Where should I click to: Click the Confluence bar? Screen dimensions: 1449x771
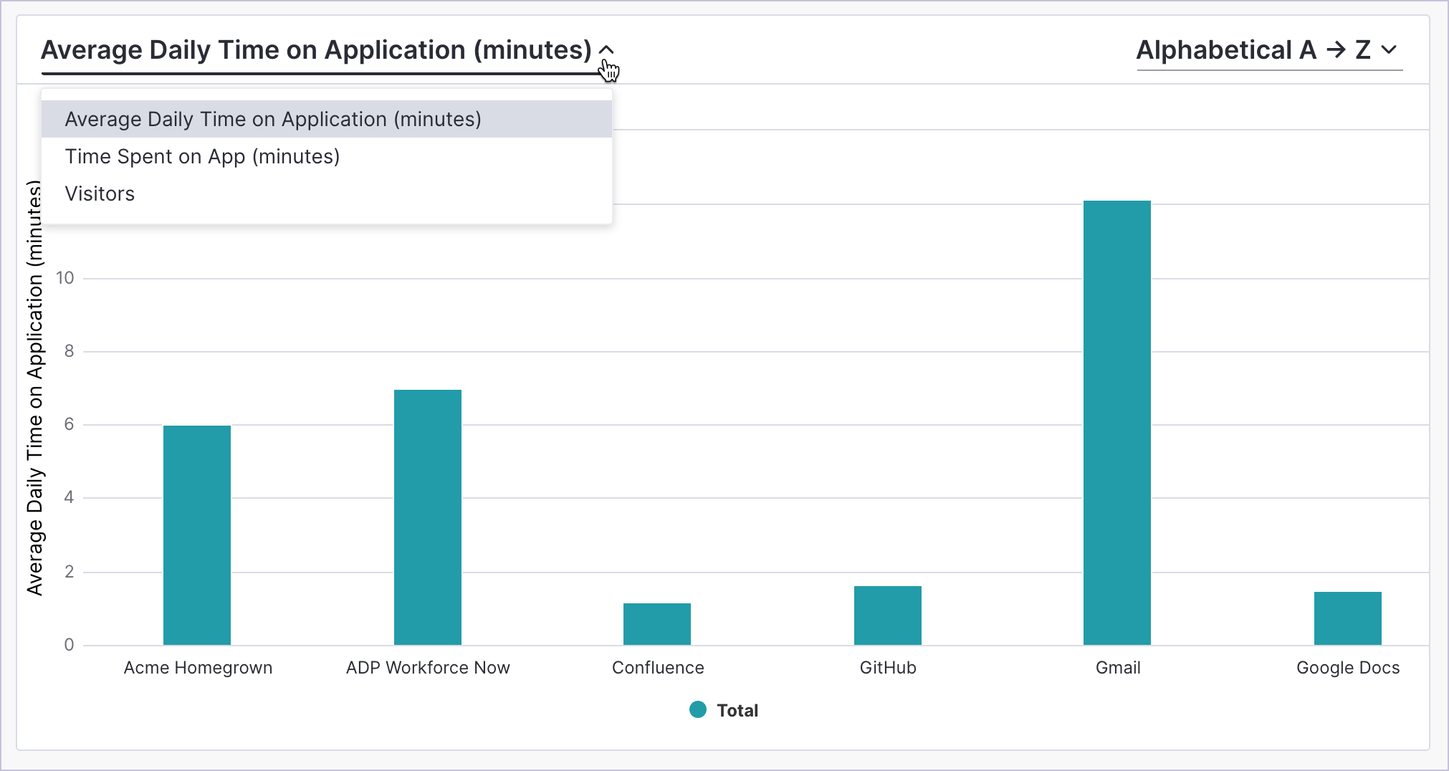click(x=657, y=624)
